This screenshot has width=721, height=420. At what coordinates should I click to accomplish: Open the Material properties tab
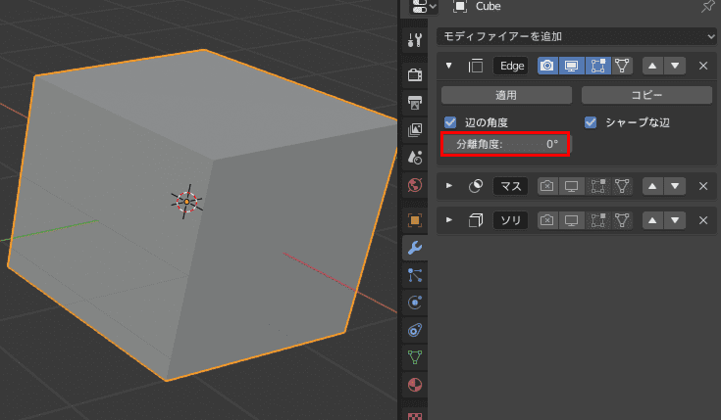[415, 385]
